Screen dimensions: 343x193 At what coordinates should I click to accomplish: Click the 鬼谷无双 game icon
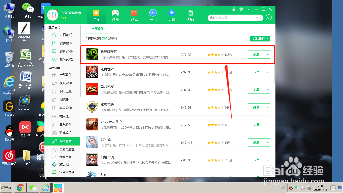pos(92,89)
